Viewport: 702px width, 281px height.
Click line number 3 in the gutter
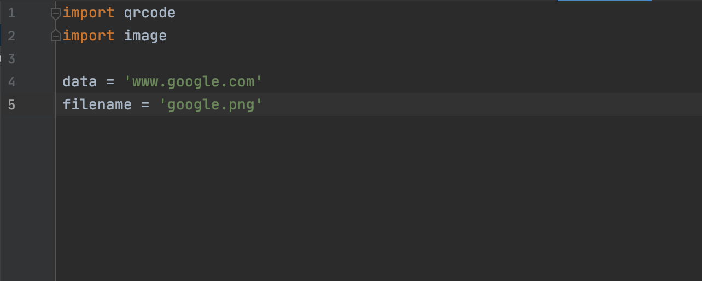pyautogui.click(x=11, y=59)
